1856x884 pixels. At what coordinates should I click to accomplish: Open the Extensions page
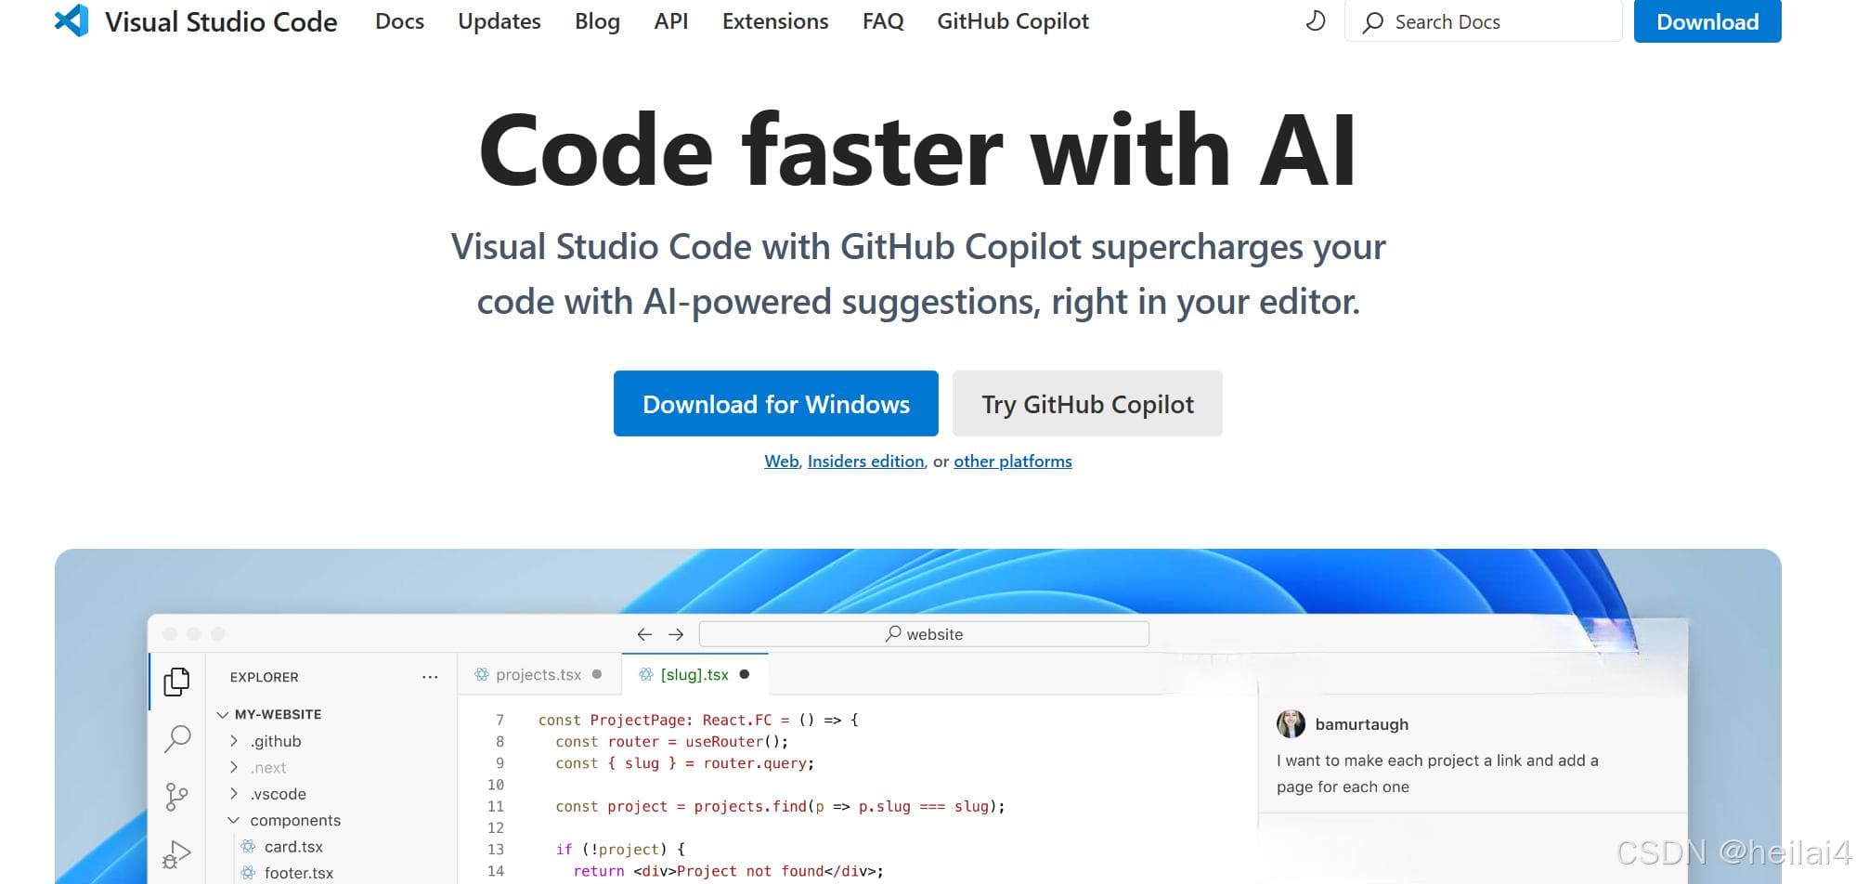[x=775, y=21]
